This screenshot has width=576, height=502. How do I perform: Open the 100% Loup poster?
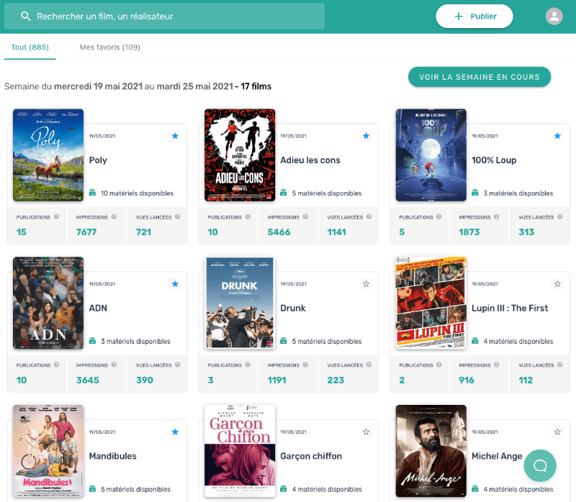(x=431, y=155)
